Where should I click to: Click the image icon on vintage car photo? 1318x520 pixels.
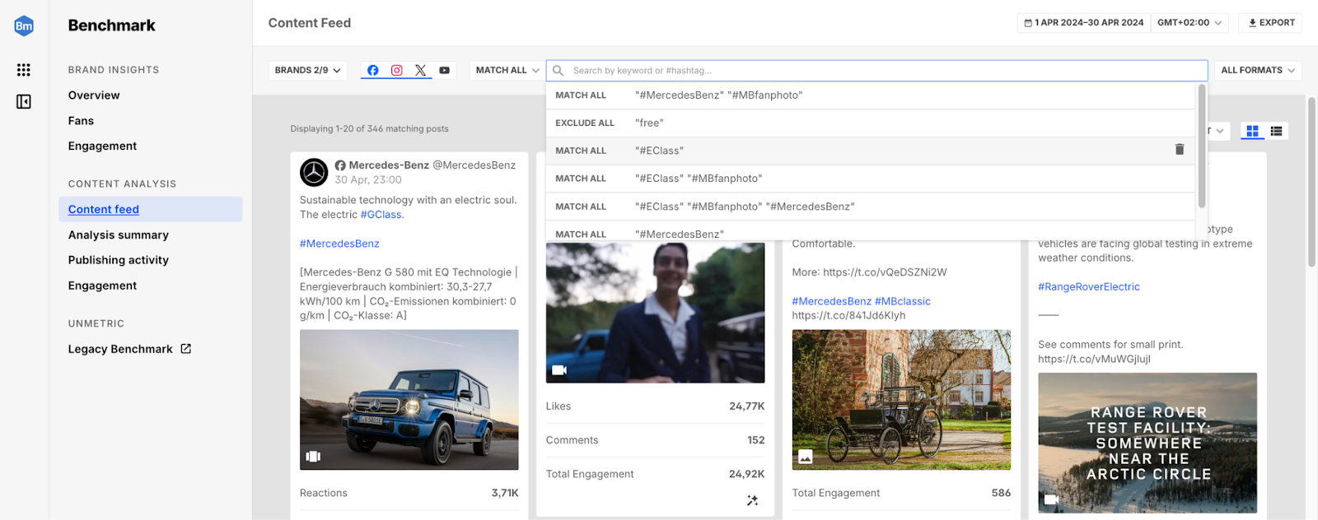[806, 457]
